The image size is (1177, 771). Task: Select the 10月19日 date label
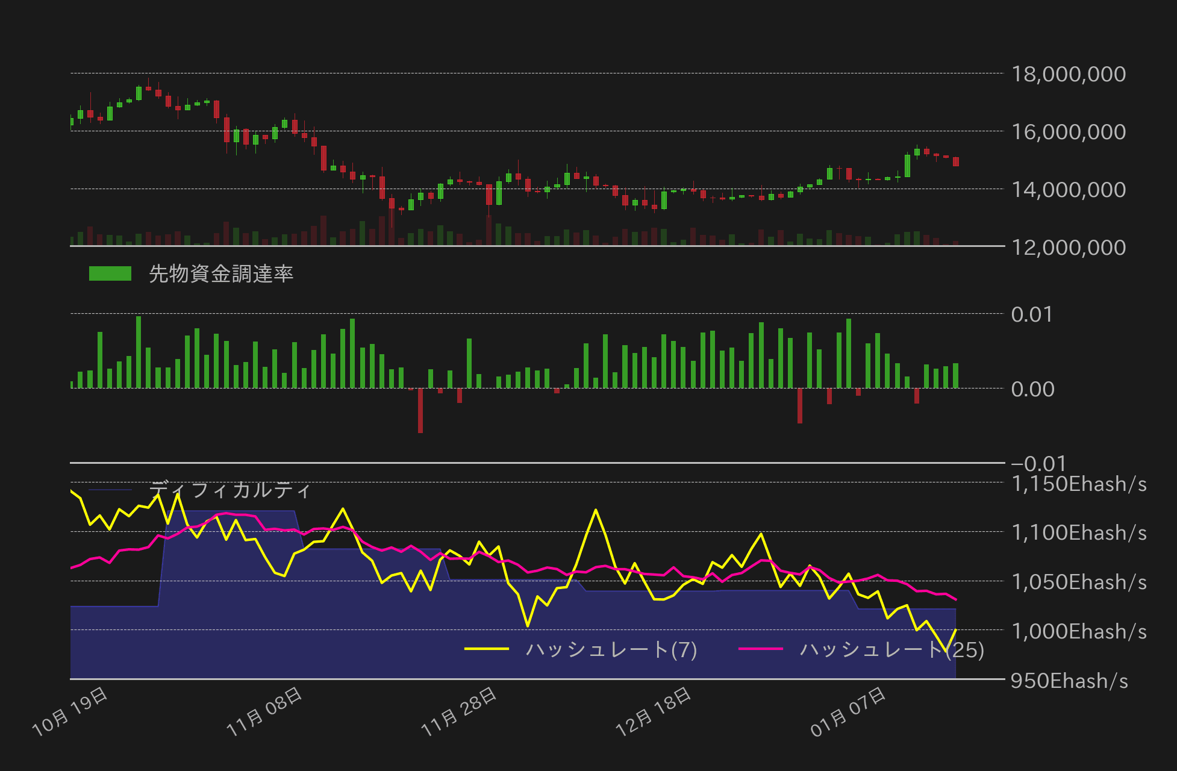(x=68, y=711)
